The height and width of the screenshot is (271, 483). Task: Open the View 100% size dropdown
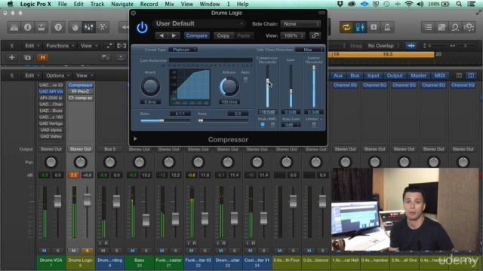(x=293, y=35)
